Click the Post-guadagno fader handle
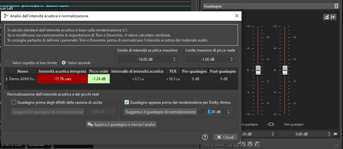The width and height of the screenshot is (343, 149). tap(285, 70)
